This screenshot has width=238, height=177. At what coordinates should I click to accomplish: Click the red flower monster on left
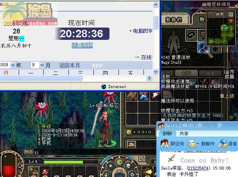tap(41, 111)
